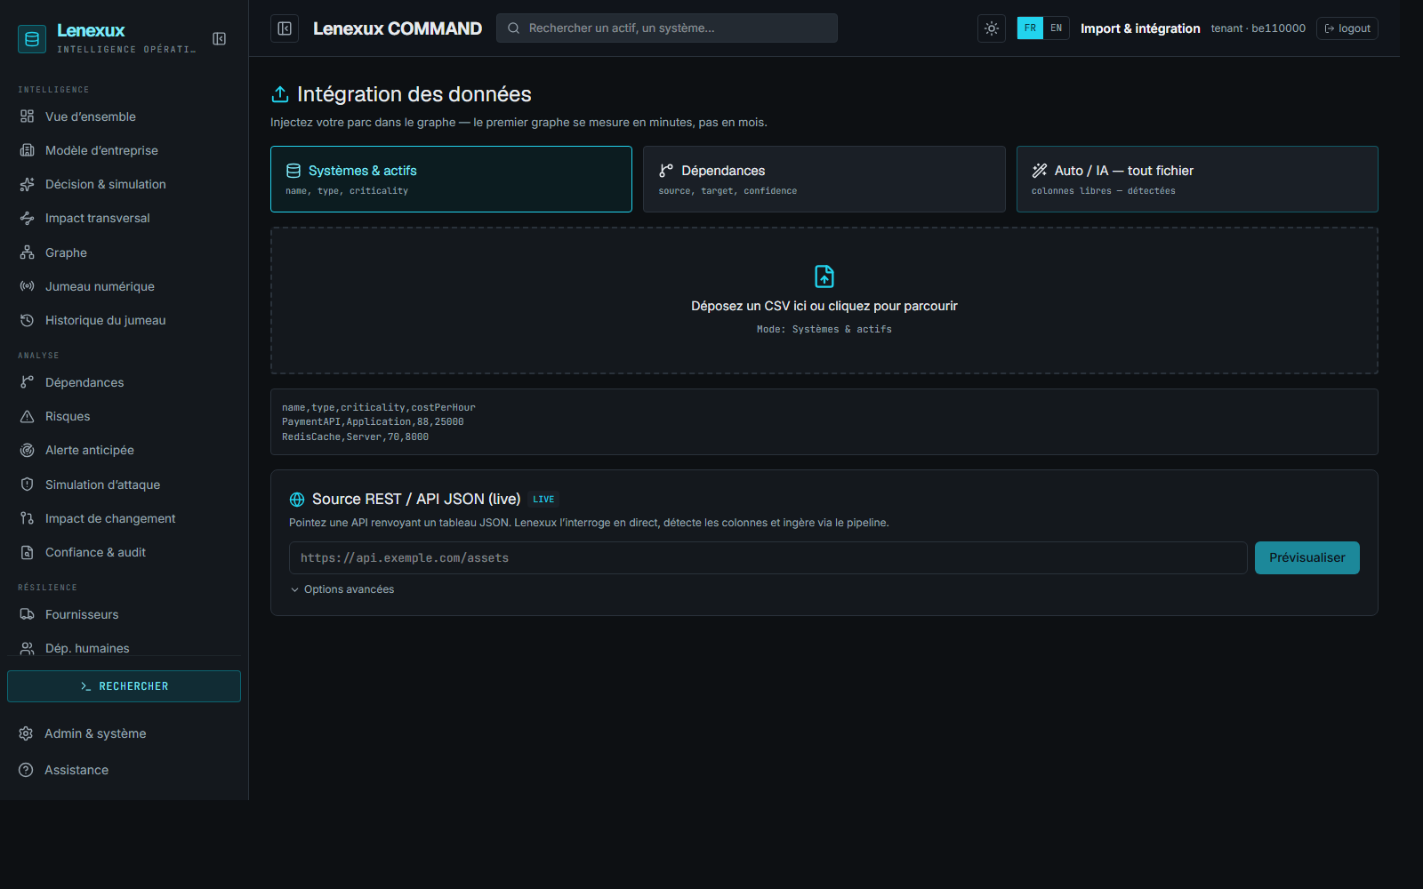Switch theme with the sun icon
The height and width of the screenshot is (889, 1423).
[x=992, y=28]
